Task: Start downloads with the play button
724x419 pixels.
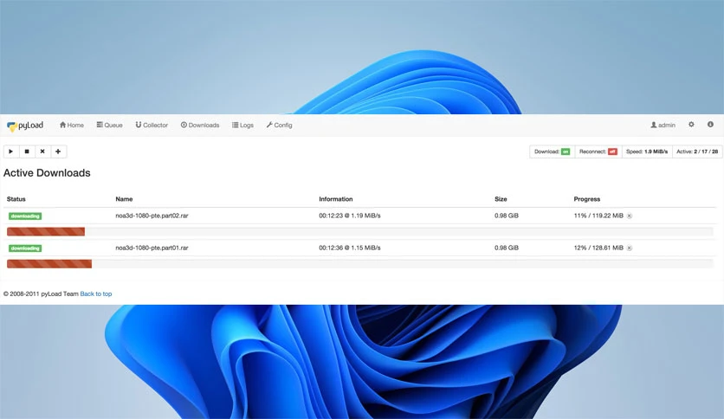Action: tap(11, 151)
